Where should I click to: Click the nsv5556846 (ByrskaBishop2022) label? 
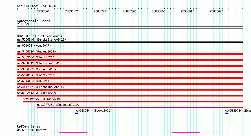click(x=41, y=40)
